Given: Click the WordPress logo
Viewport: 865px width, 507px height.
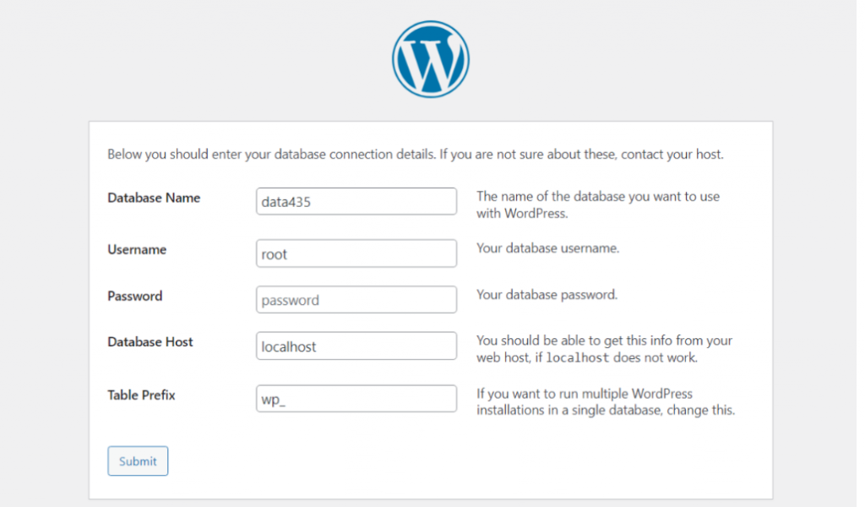Looking at the screenshot, I should click(430, 57).
